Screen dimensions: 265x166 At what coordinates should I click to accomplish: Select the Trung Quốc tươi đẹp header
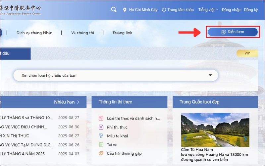pyautogui.click(x=215, y=102)
